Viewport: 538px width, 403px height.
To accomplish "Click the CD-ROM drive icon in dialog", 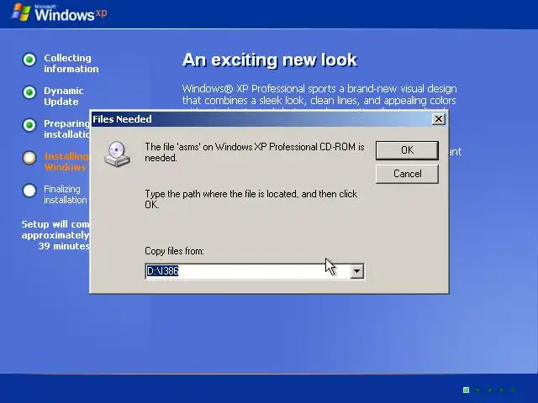I will (x=117, y=154).
